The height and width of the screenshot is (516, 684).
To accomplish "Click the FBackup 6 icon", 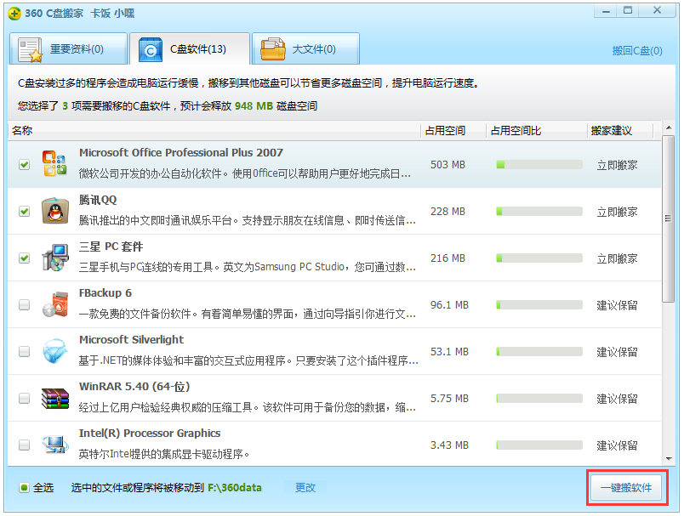I will [55, 304].
